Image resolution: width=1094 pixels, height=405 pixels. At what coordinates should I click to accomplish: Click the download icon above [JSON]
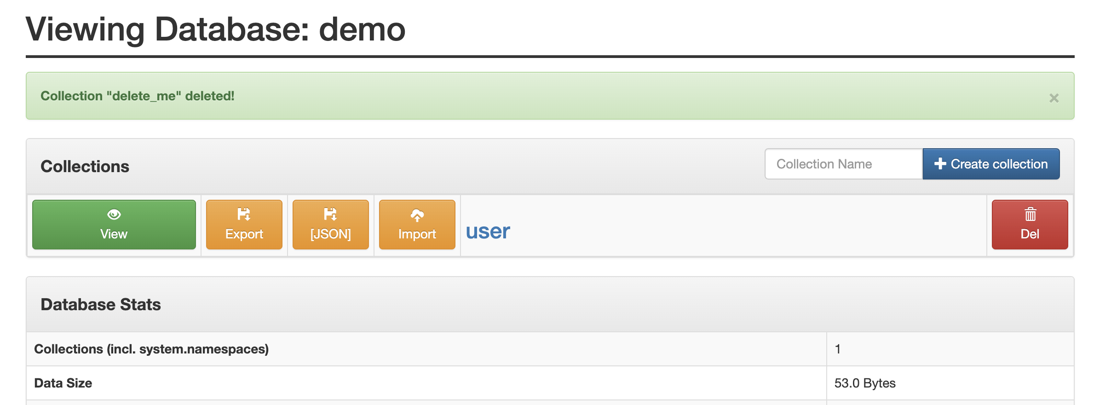click(330, 214)
